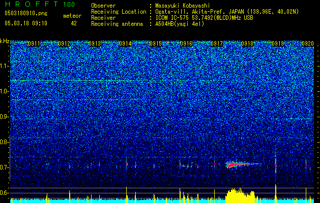The width and height of the screenshot is (320, 203).
Task: Click the 0913 time marker
Action: 95,44
